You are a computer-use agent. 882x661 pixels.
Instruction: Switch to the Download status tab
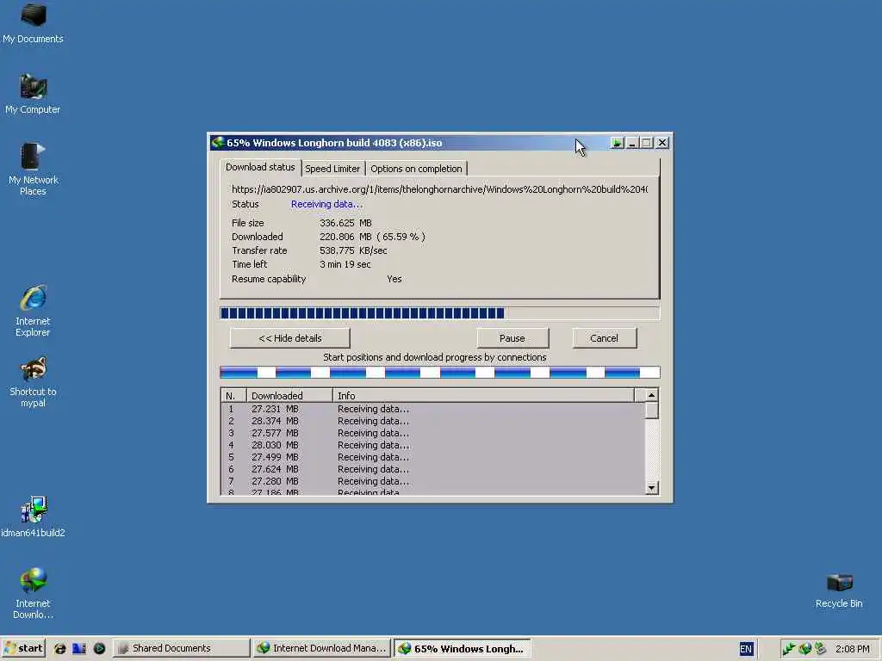pyautogui.click(x=260, y=167)
